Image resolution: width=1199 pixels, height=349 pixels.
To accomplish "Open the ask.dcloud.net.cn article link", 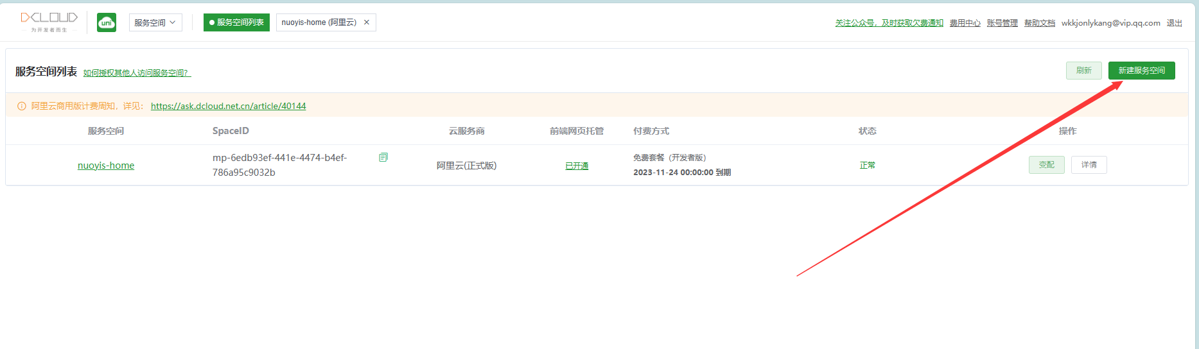I will click(228, 106).
